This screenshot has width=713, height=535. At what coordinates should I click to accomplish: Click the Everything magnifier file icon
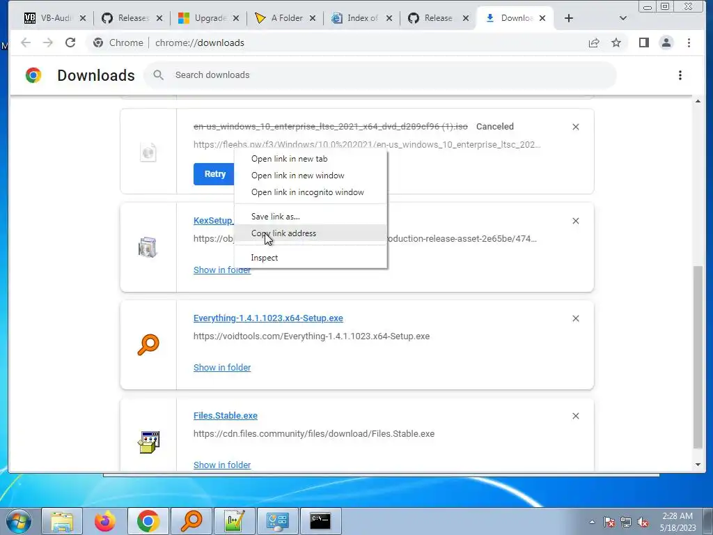point(148,345)
